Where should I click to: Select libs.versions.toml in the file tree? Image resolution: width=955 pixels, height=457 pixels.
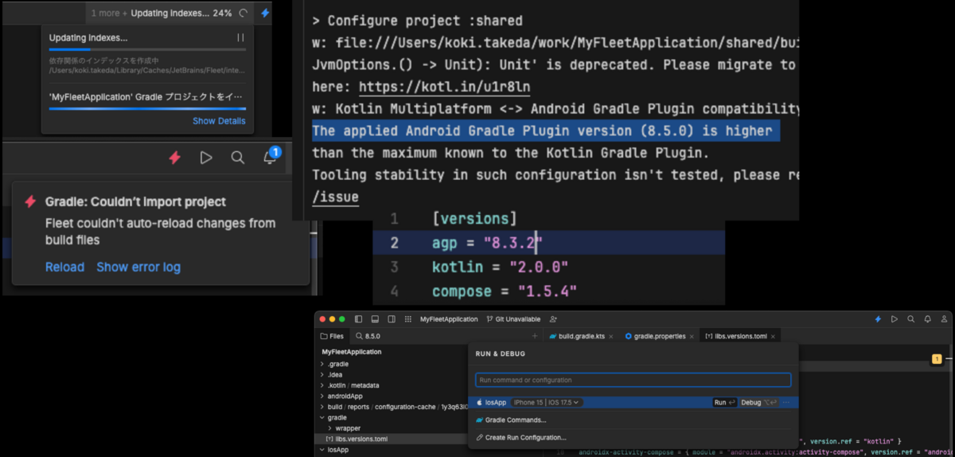pyautogui.click(x=392, y=439)
